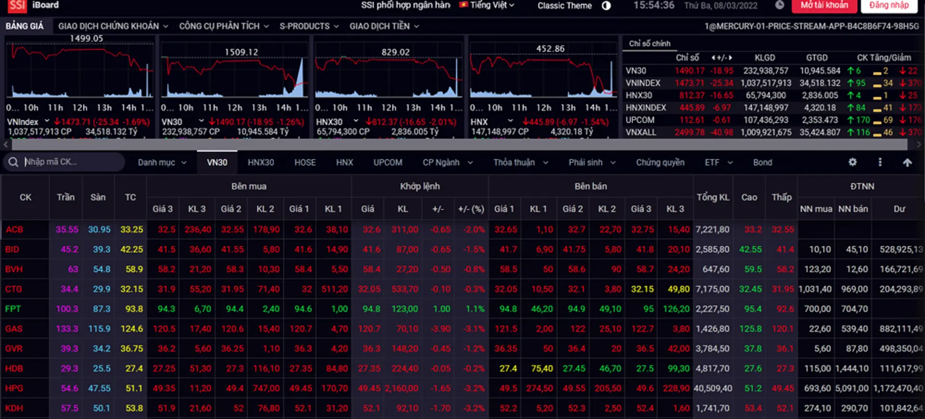This screenshot has width=925, height=419.
Task: Click SSI phối hợp ngân hàng link
Action: [406, 5]
